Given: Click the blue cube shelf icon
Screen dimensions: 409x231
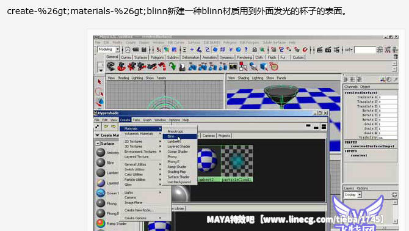Looking at the screenshot, I should (264, 67).
